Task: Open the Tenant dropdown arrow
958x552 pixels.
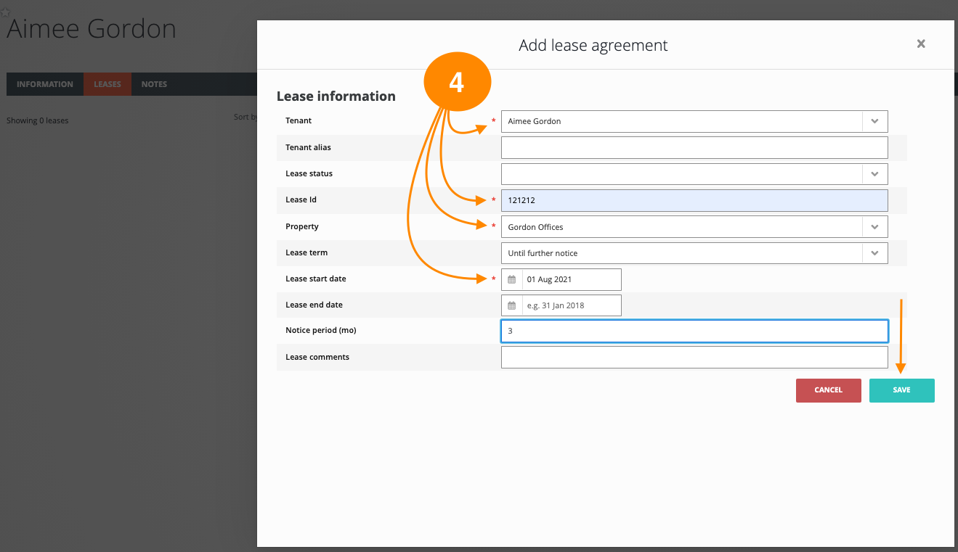Action: click(x=874, y=121)
